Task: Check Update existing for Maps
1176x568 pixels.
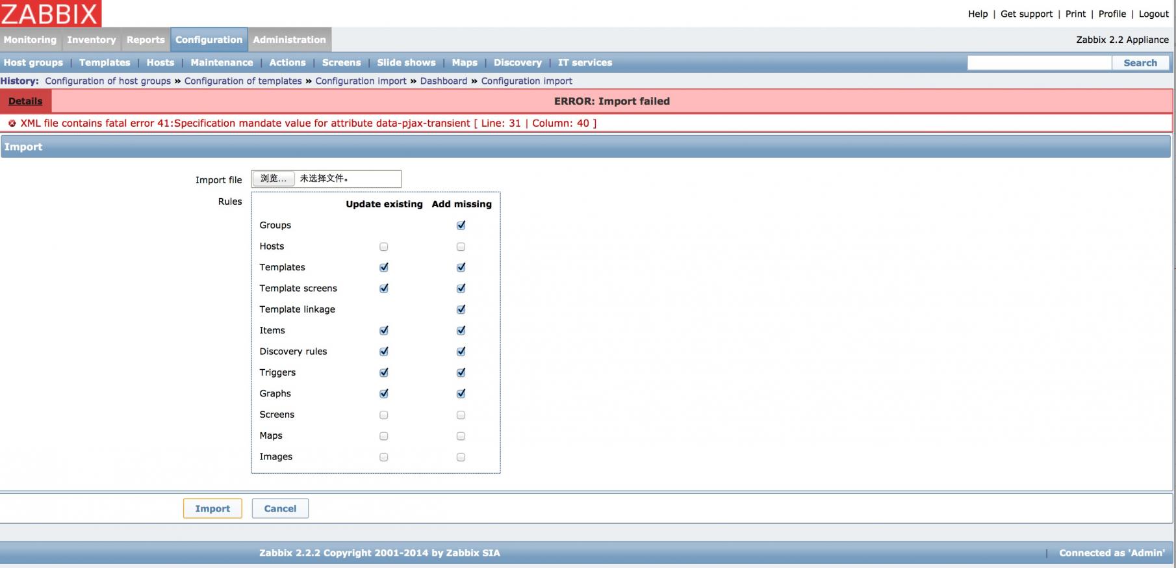Action: pyautogui.click(x=383, y=436)
